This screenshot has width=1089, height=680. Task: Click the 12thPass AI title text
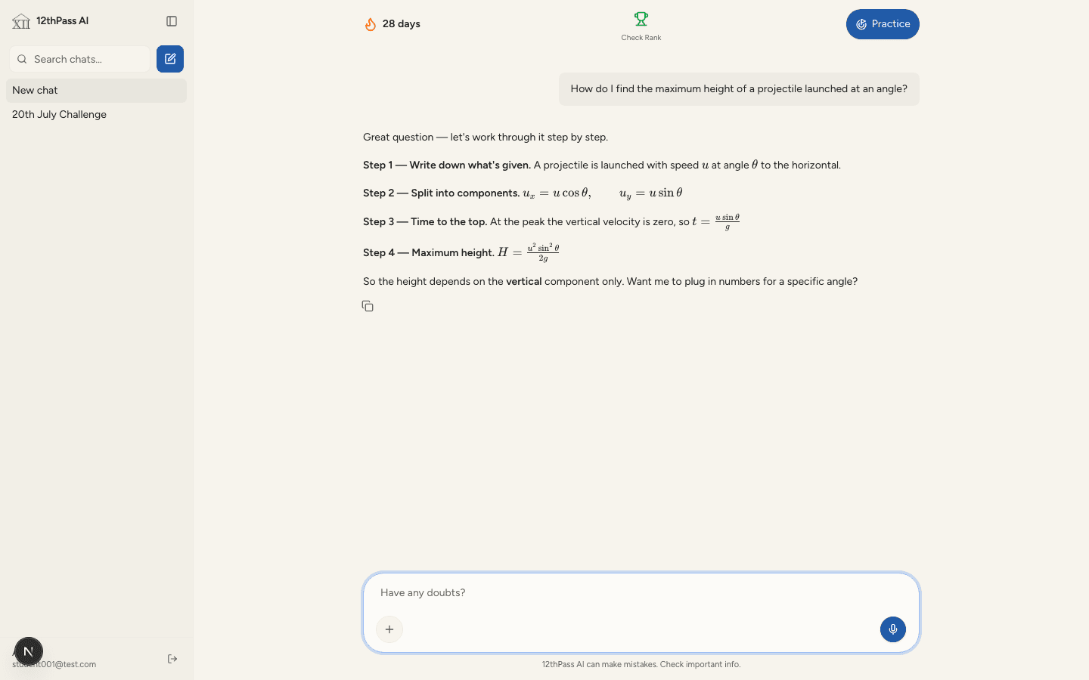click(63, 21)
